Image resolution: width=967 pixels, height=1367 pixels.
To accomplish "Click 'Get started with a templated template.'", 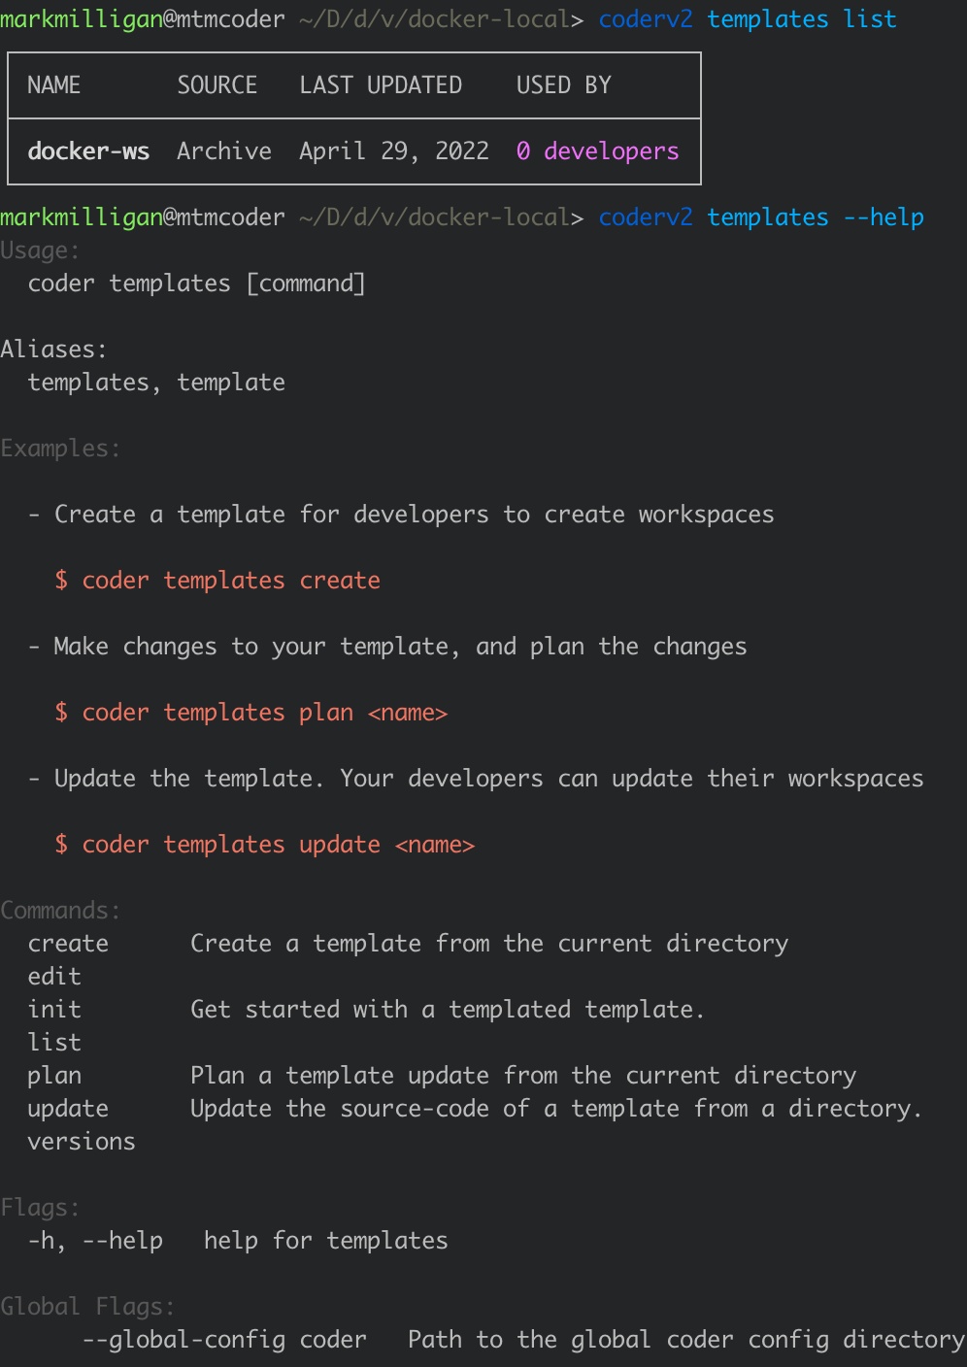I will 448,1010.
